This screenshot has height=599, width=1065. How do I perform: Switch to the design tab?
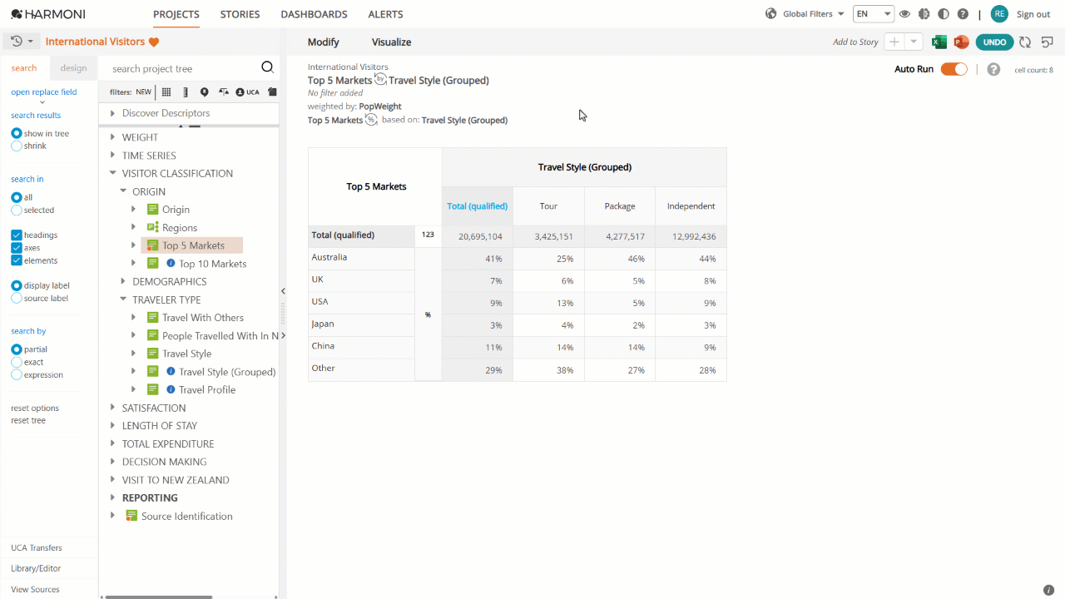click(73, 68)
